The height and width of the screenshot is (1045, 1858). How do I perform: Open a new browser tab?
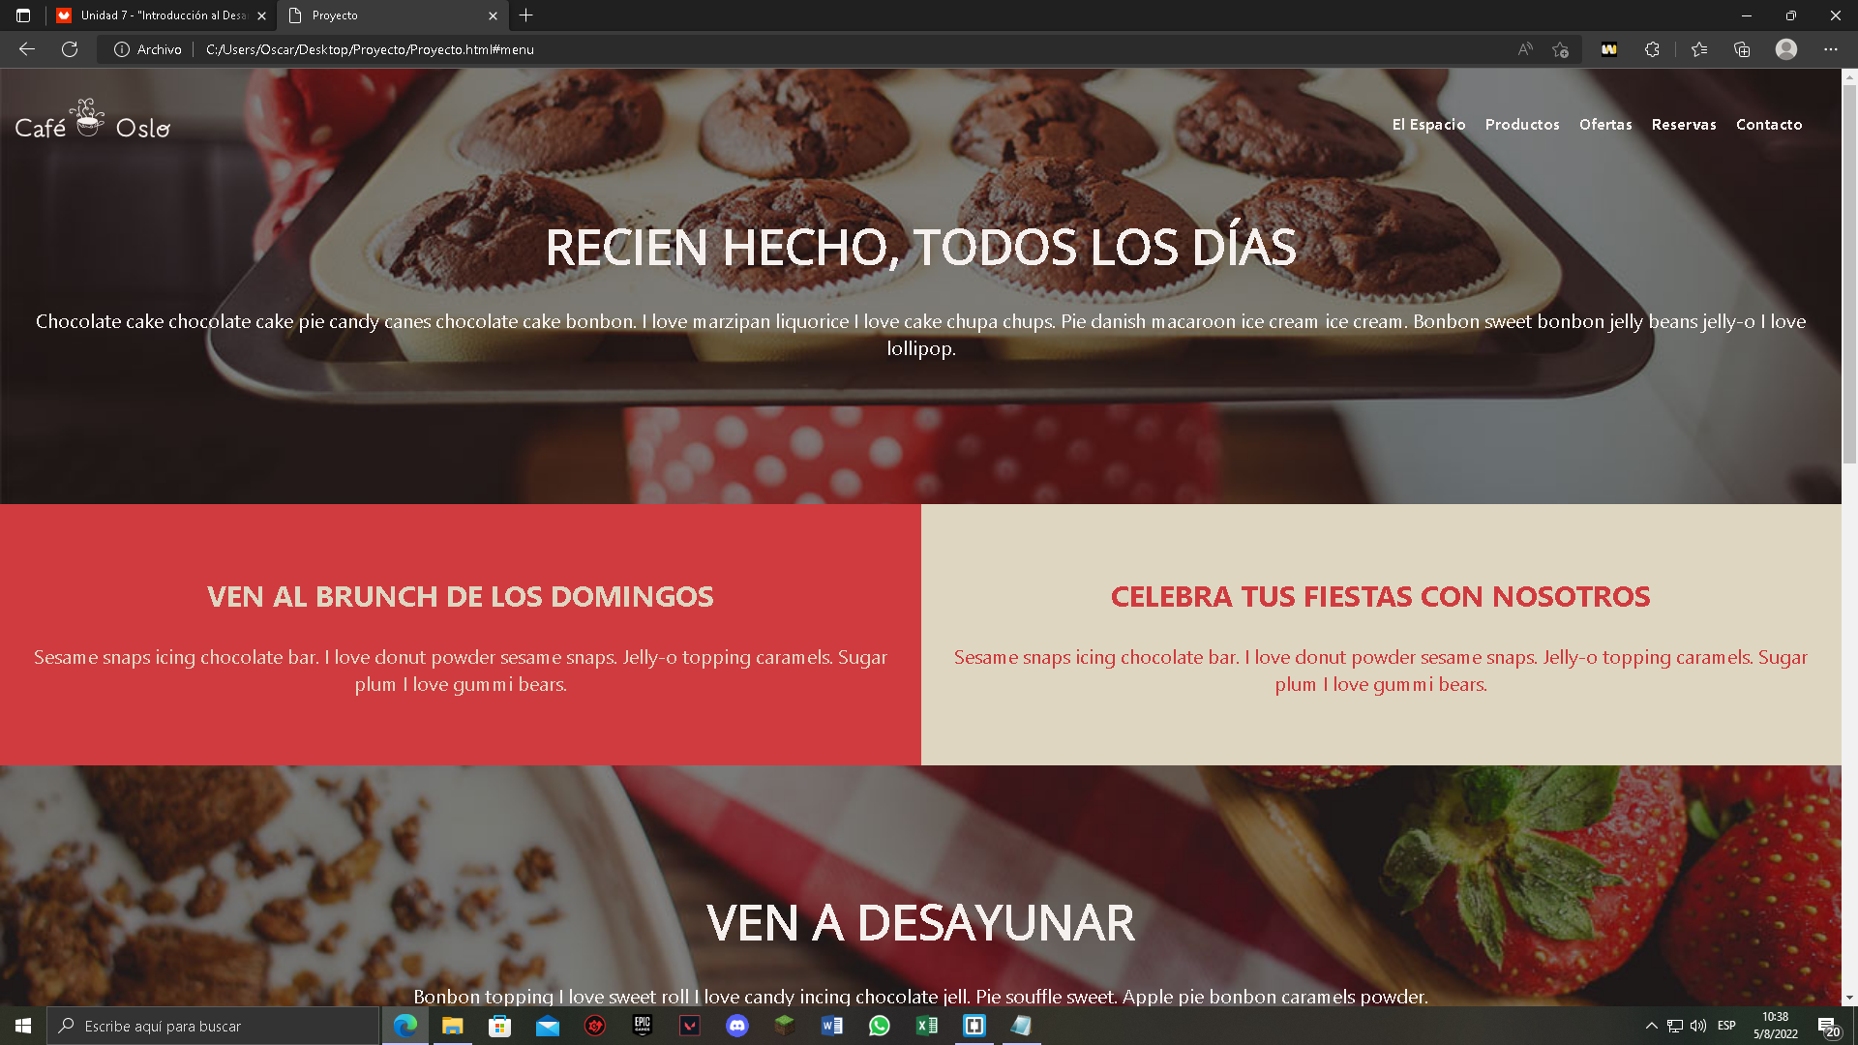pos(525,15)
